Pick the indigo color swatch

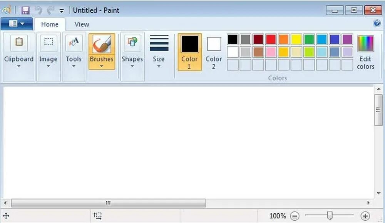pos(335,39)
